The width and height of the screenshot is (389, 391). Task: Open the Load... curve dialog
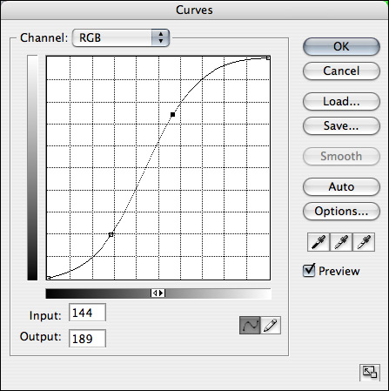[341, 101]
